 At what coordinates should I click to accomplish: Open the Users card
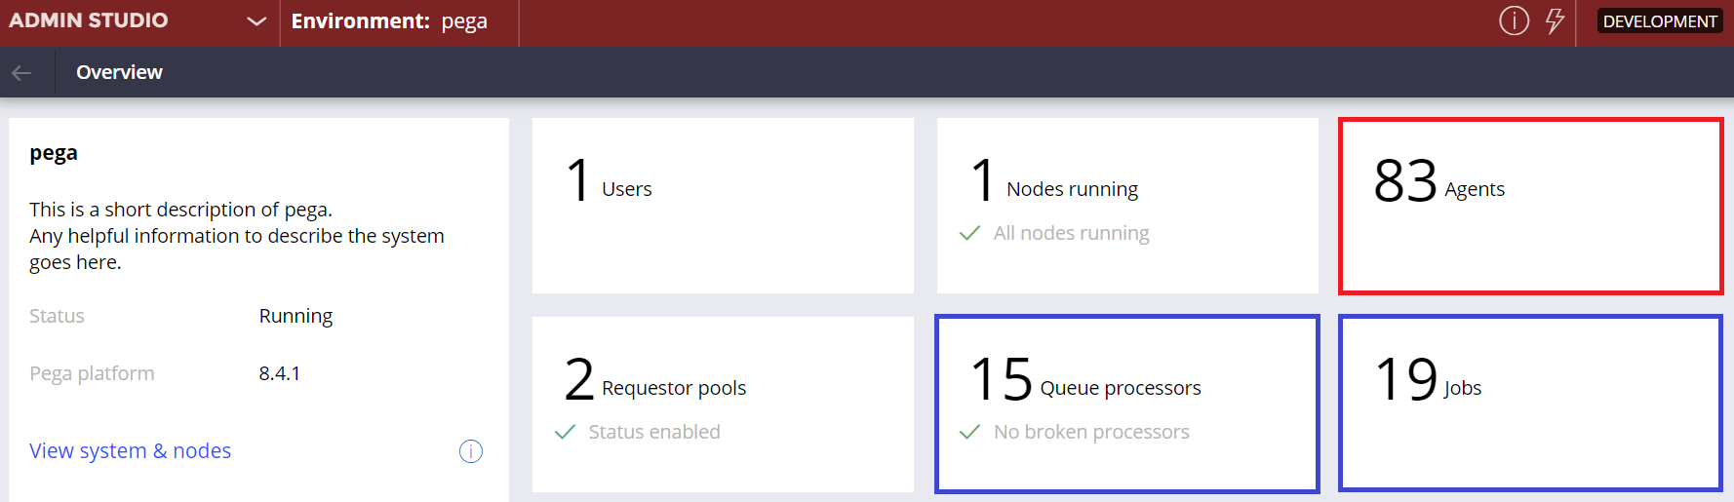pyautogui.click(x=723, y=206)
